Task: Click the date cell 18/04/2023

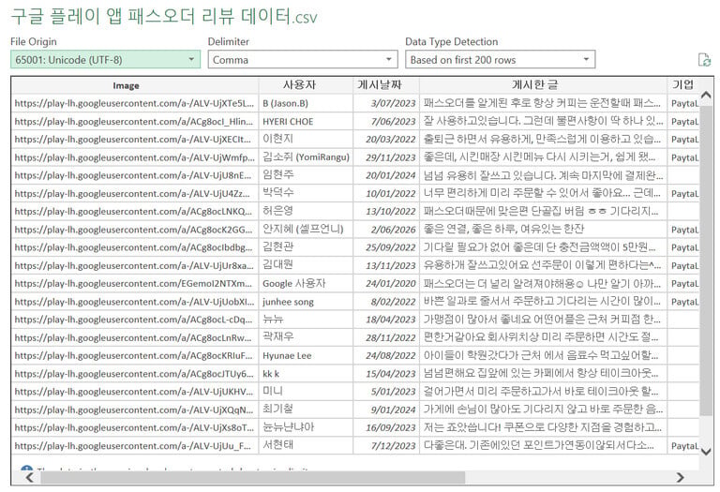Action: [x=386, y=320]
